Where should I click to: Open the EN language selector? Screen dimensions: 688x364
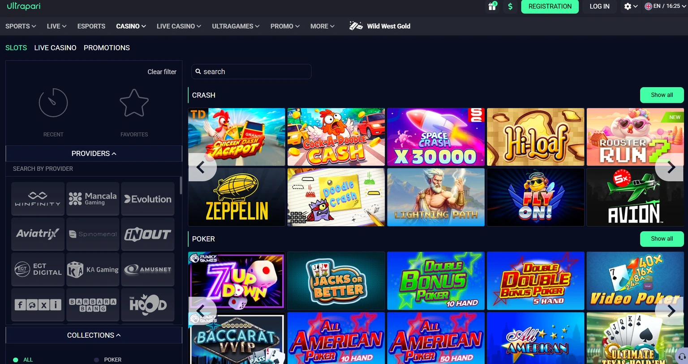(x=665, y=6)
